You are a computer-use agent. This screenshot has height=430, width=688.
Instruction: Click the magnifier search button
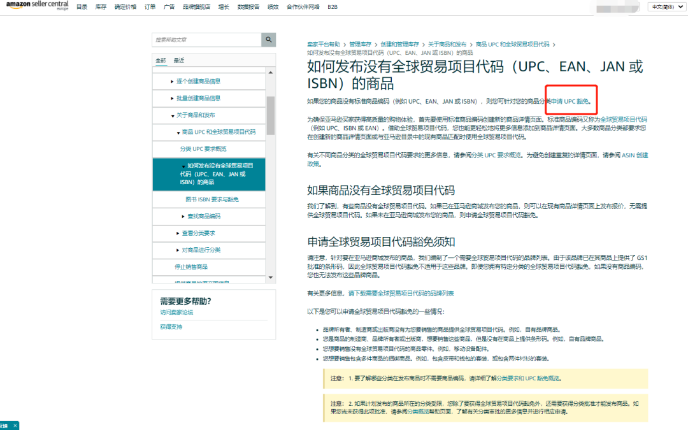[269, 39]
